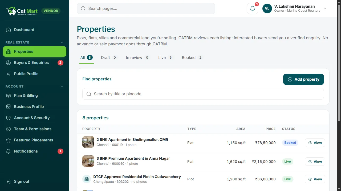
Task: Go to Plan & Billing
Action: click(35, 95)
